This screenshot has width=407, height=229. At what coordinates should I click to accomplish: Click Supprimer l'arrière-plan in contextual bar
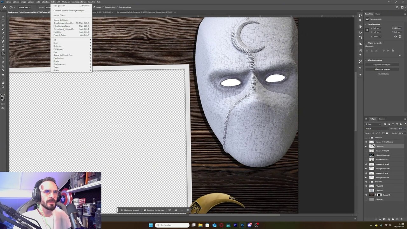(154, 210)
